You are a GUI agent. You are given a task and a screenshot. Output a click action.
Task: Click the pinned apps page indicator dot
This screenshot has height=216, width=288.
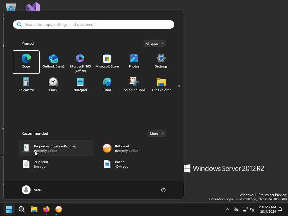179,86
